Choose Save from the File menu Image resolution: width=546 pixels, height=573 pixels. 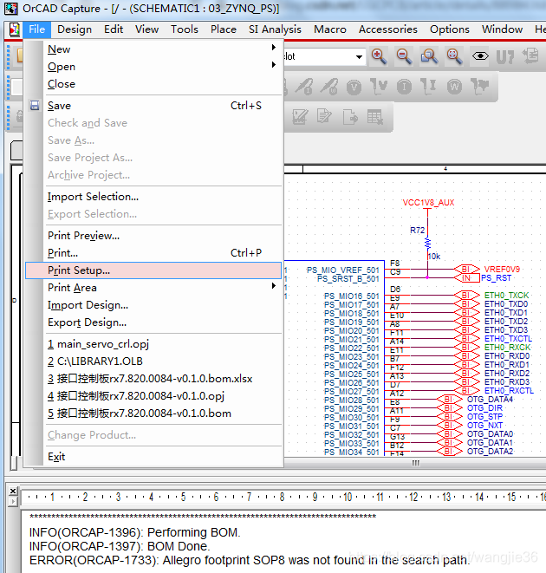(x=153, y=106)
